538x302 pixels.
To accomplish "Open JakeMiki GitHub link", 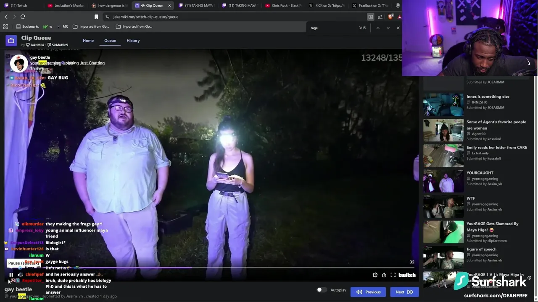I will pos(35,45).
